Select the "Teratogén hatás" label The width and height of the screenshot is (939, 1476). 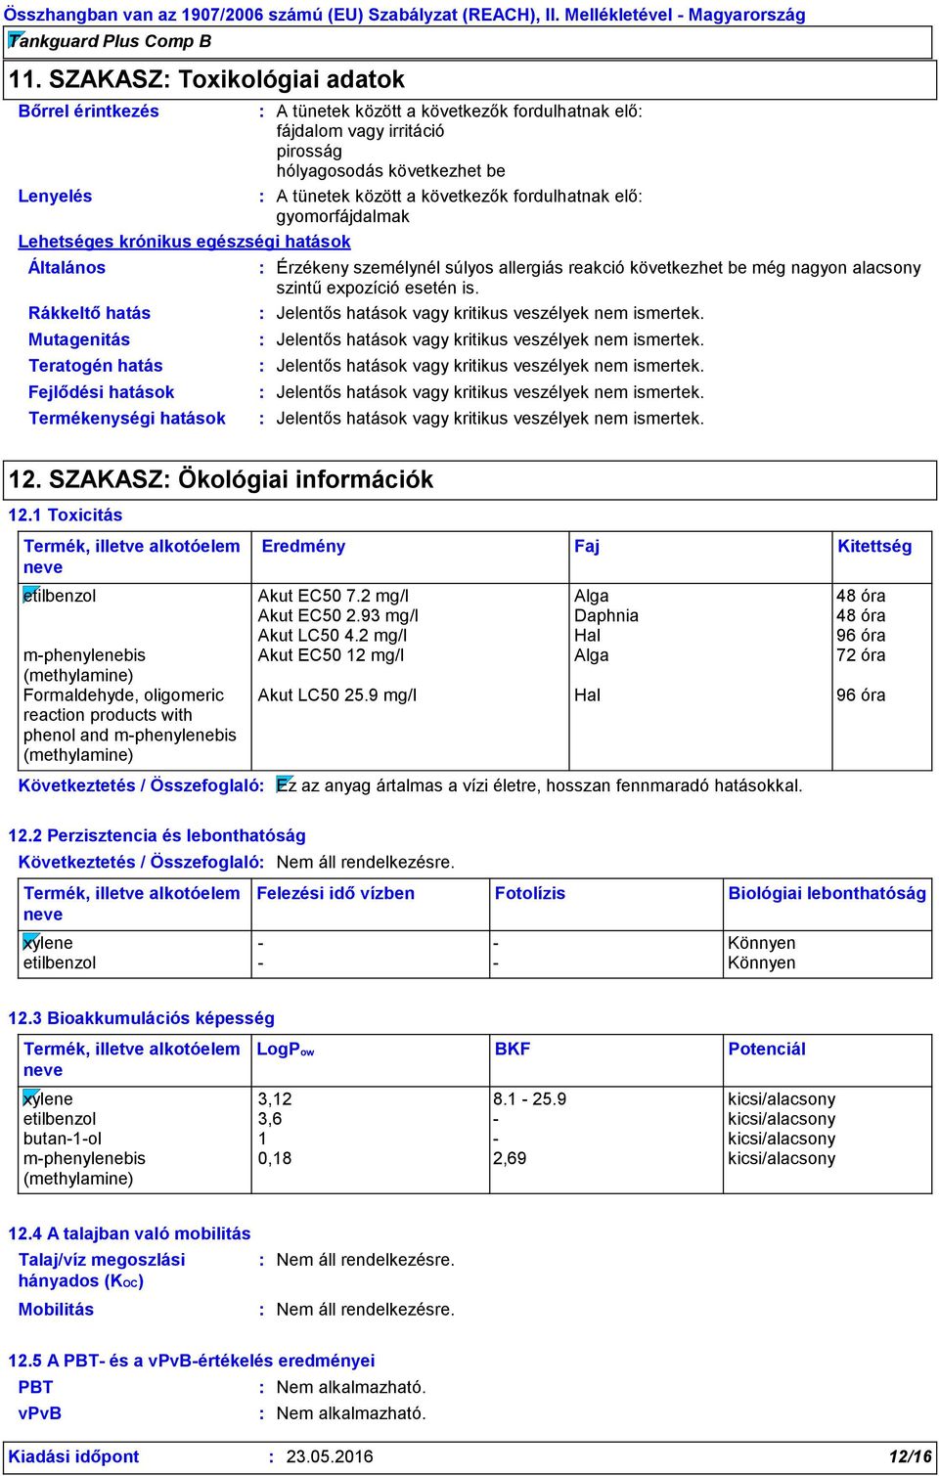(96, 367)
